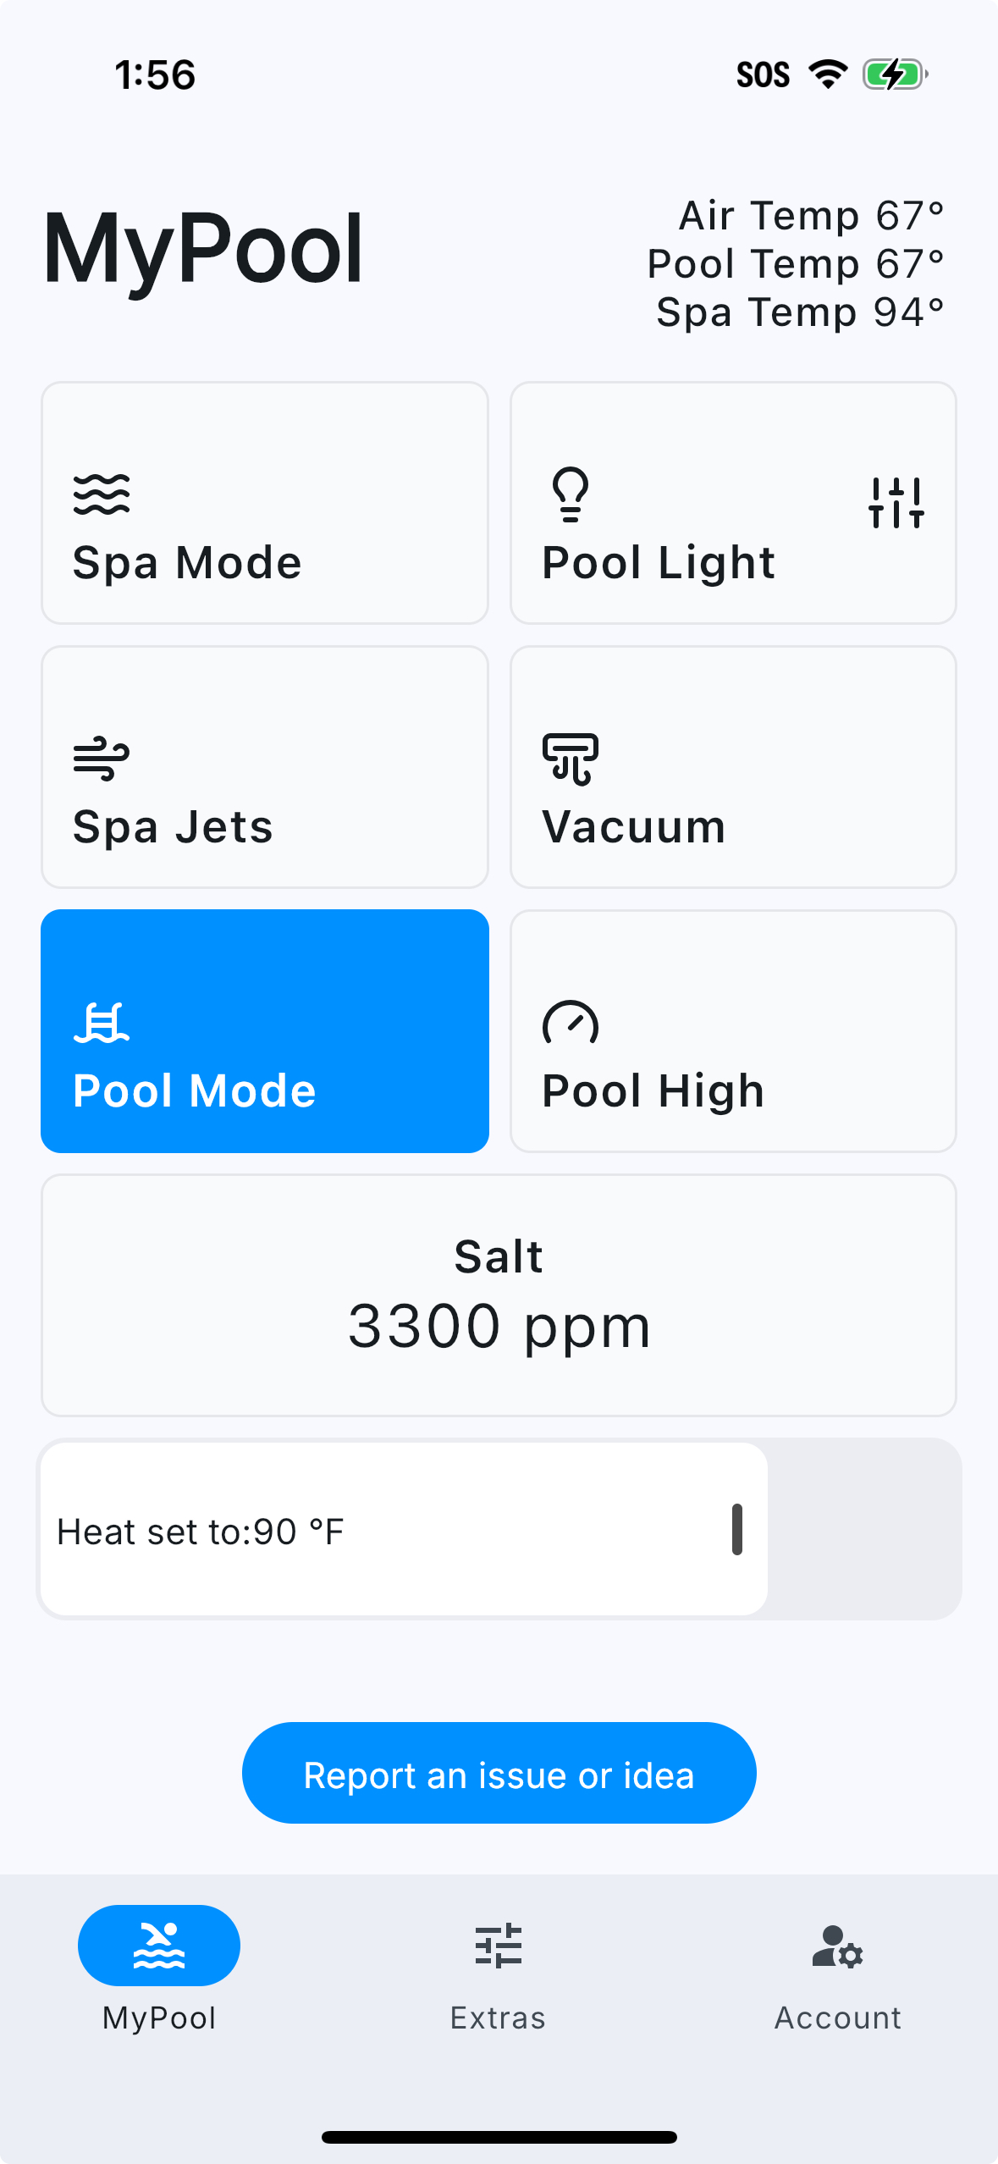Switch the Vacuum tile on
The width and height of the screenshot is (998, 2164).
click(x=733, y=767)
